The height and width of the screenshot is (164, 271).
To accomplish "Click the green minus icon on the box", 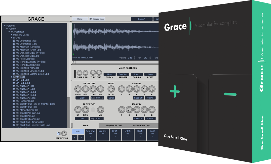I will pyautogui.click(x=230, y=94).
